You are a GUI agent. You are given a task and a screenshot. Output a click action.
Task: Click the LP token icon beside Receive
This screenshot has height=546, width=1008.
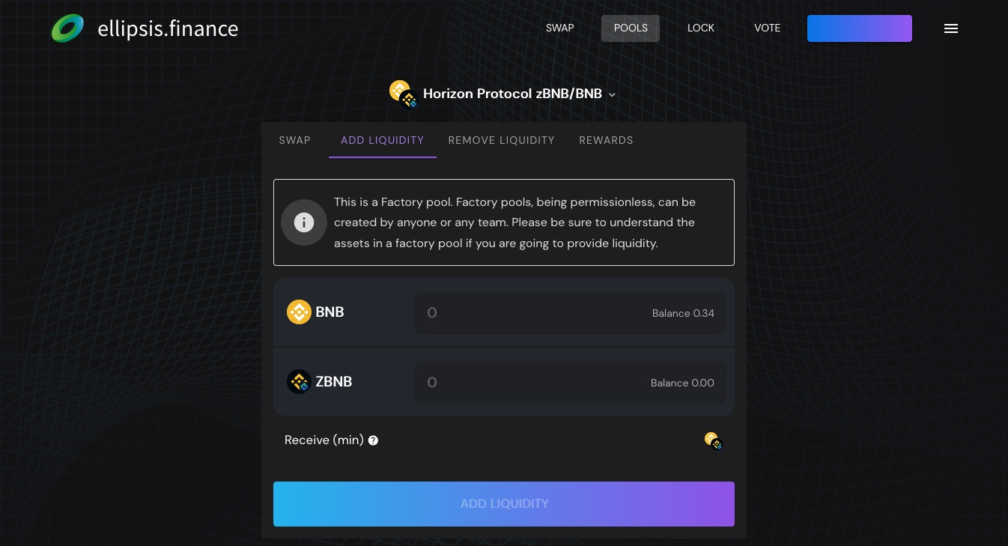click(x=713, y=441)
